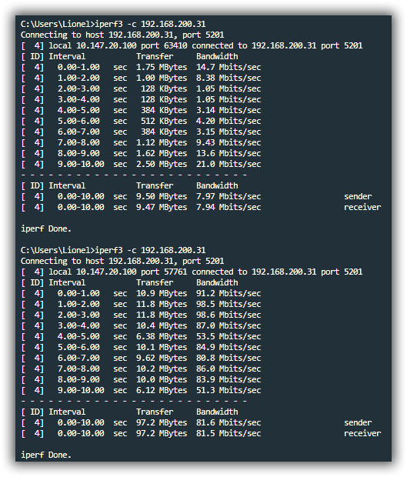407x477 pixels.
Task: Click the last iperf Done. message
Action: click(46, 455)
